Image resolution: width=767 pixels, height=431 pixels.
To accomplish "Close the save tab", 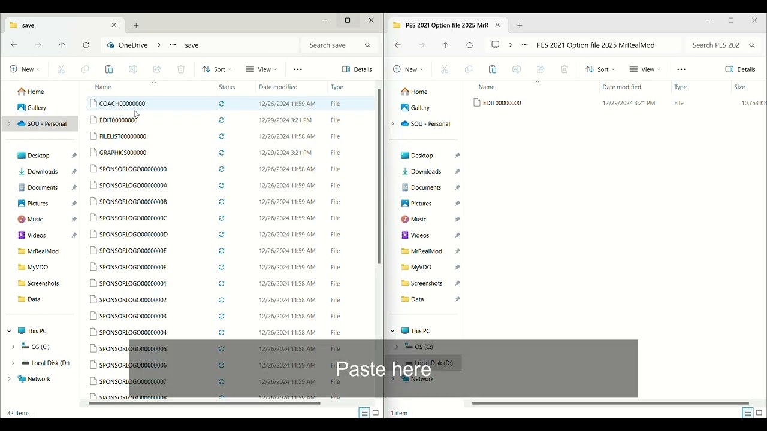I will click(114, 25).
